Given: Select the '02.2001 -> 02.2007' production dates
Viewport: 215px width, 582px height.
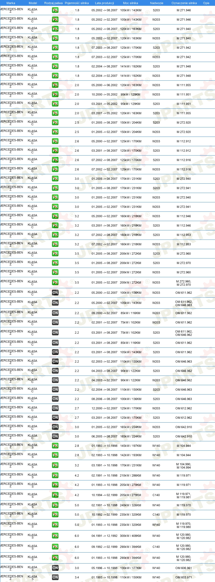Looking at the screenshot, I should pos(104,322).
